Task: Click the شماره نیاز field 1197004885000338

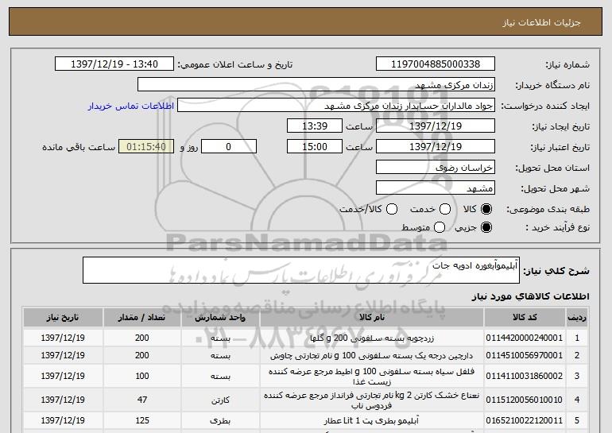Action: (x=436, y=64)
